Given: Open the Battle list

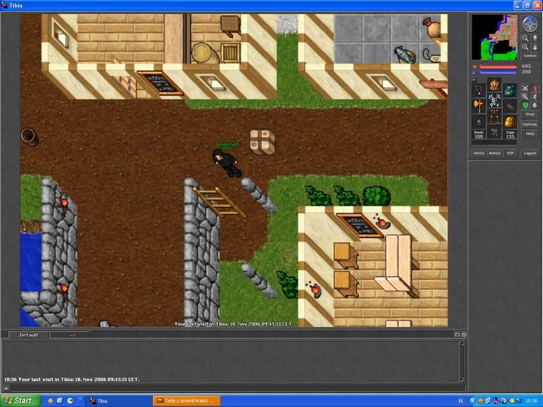Looking at the screenshot, I should tap(495, 153).
